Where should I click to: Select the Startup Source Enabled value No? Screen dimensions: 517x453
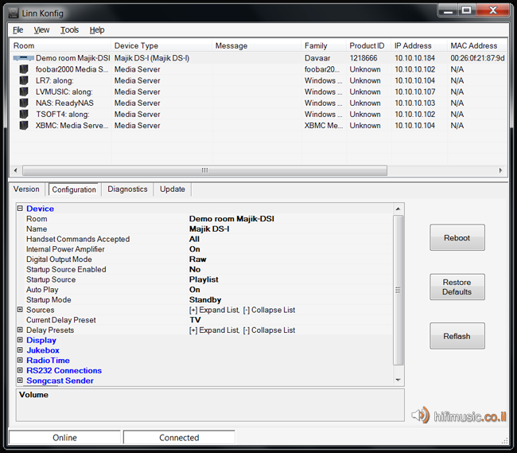[195, 270]
